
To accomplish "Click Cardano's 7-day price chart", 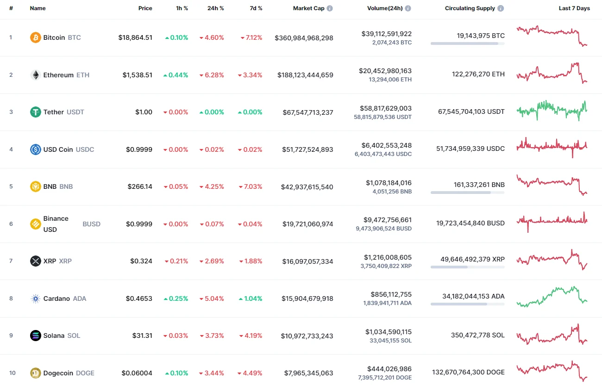I will pyautogui.click(x=552, y=298).
